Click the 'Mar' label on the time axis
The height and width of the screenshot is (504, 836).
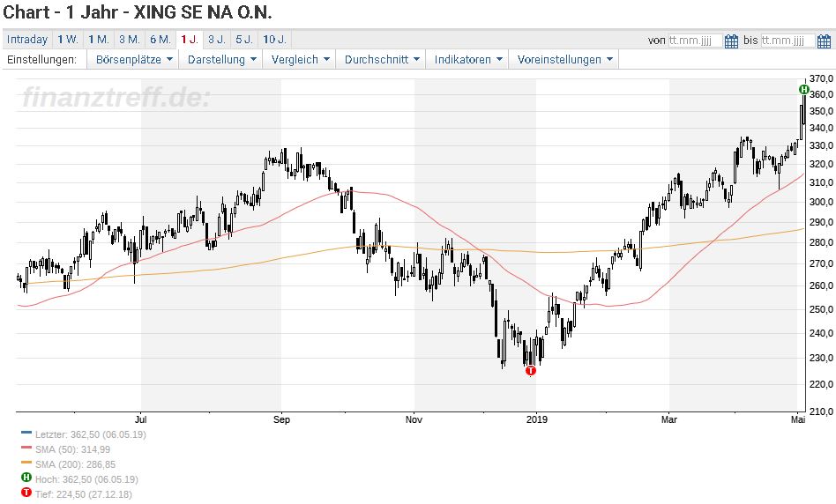tap(669, 419)
